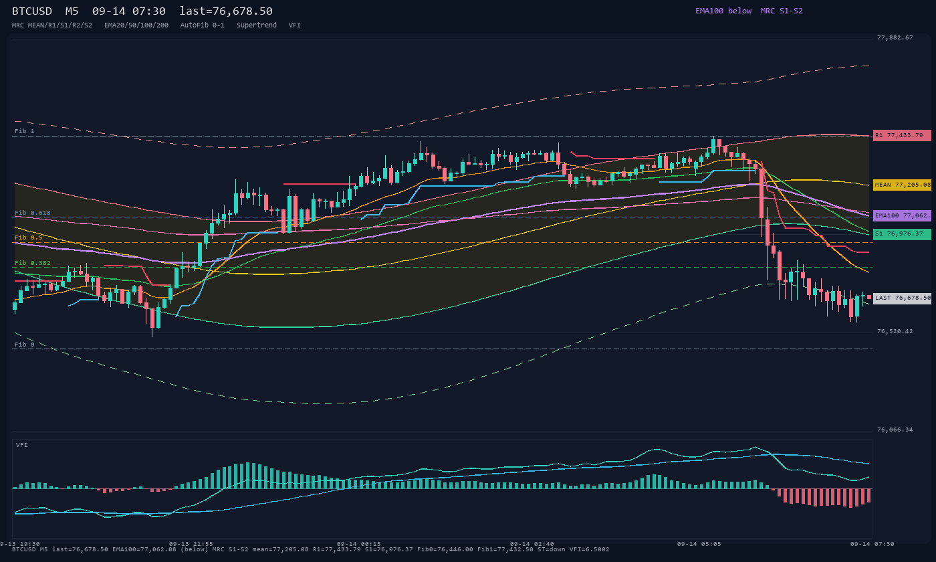
Task: Click the Fib 0.618 level label
Action: 33,213
